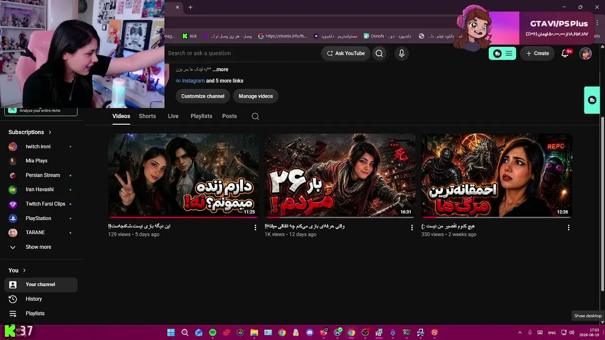Expand channel description with ...more
Image resolution: width=605 pixels, height=340 pixels.
point(220,69)
